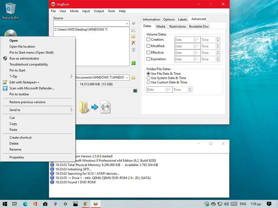Choose Edit with Notepad++
This screenshot has height=208, width=278.
coord(37,82)
